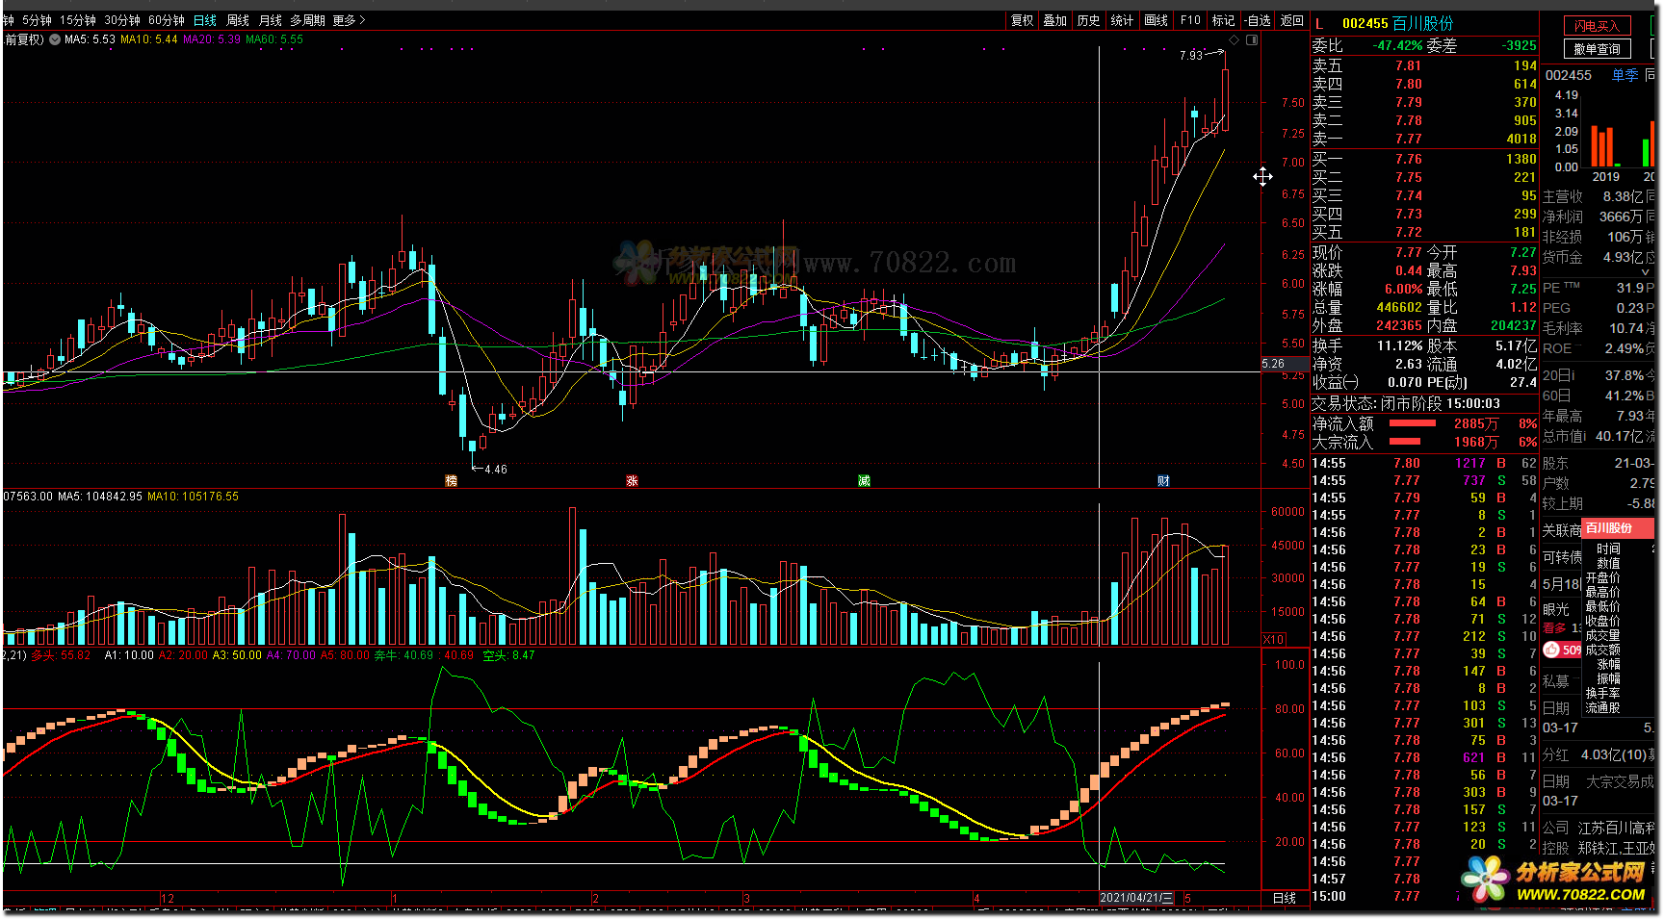Viewport: 1664px width, 919px height.
Task: Click the 闪电买入 flash buy button
Action: click(1597, 26)
